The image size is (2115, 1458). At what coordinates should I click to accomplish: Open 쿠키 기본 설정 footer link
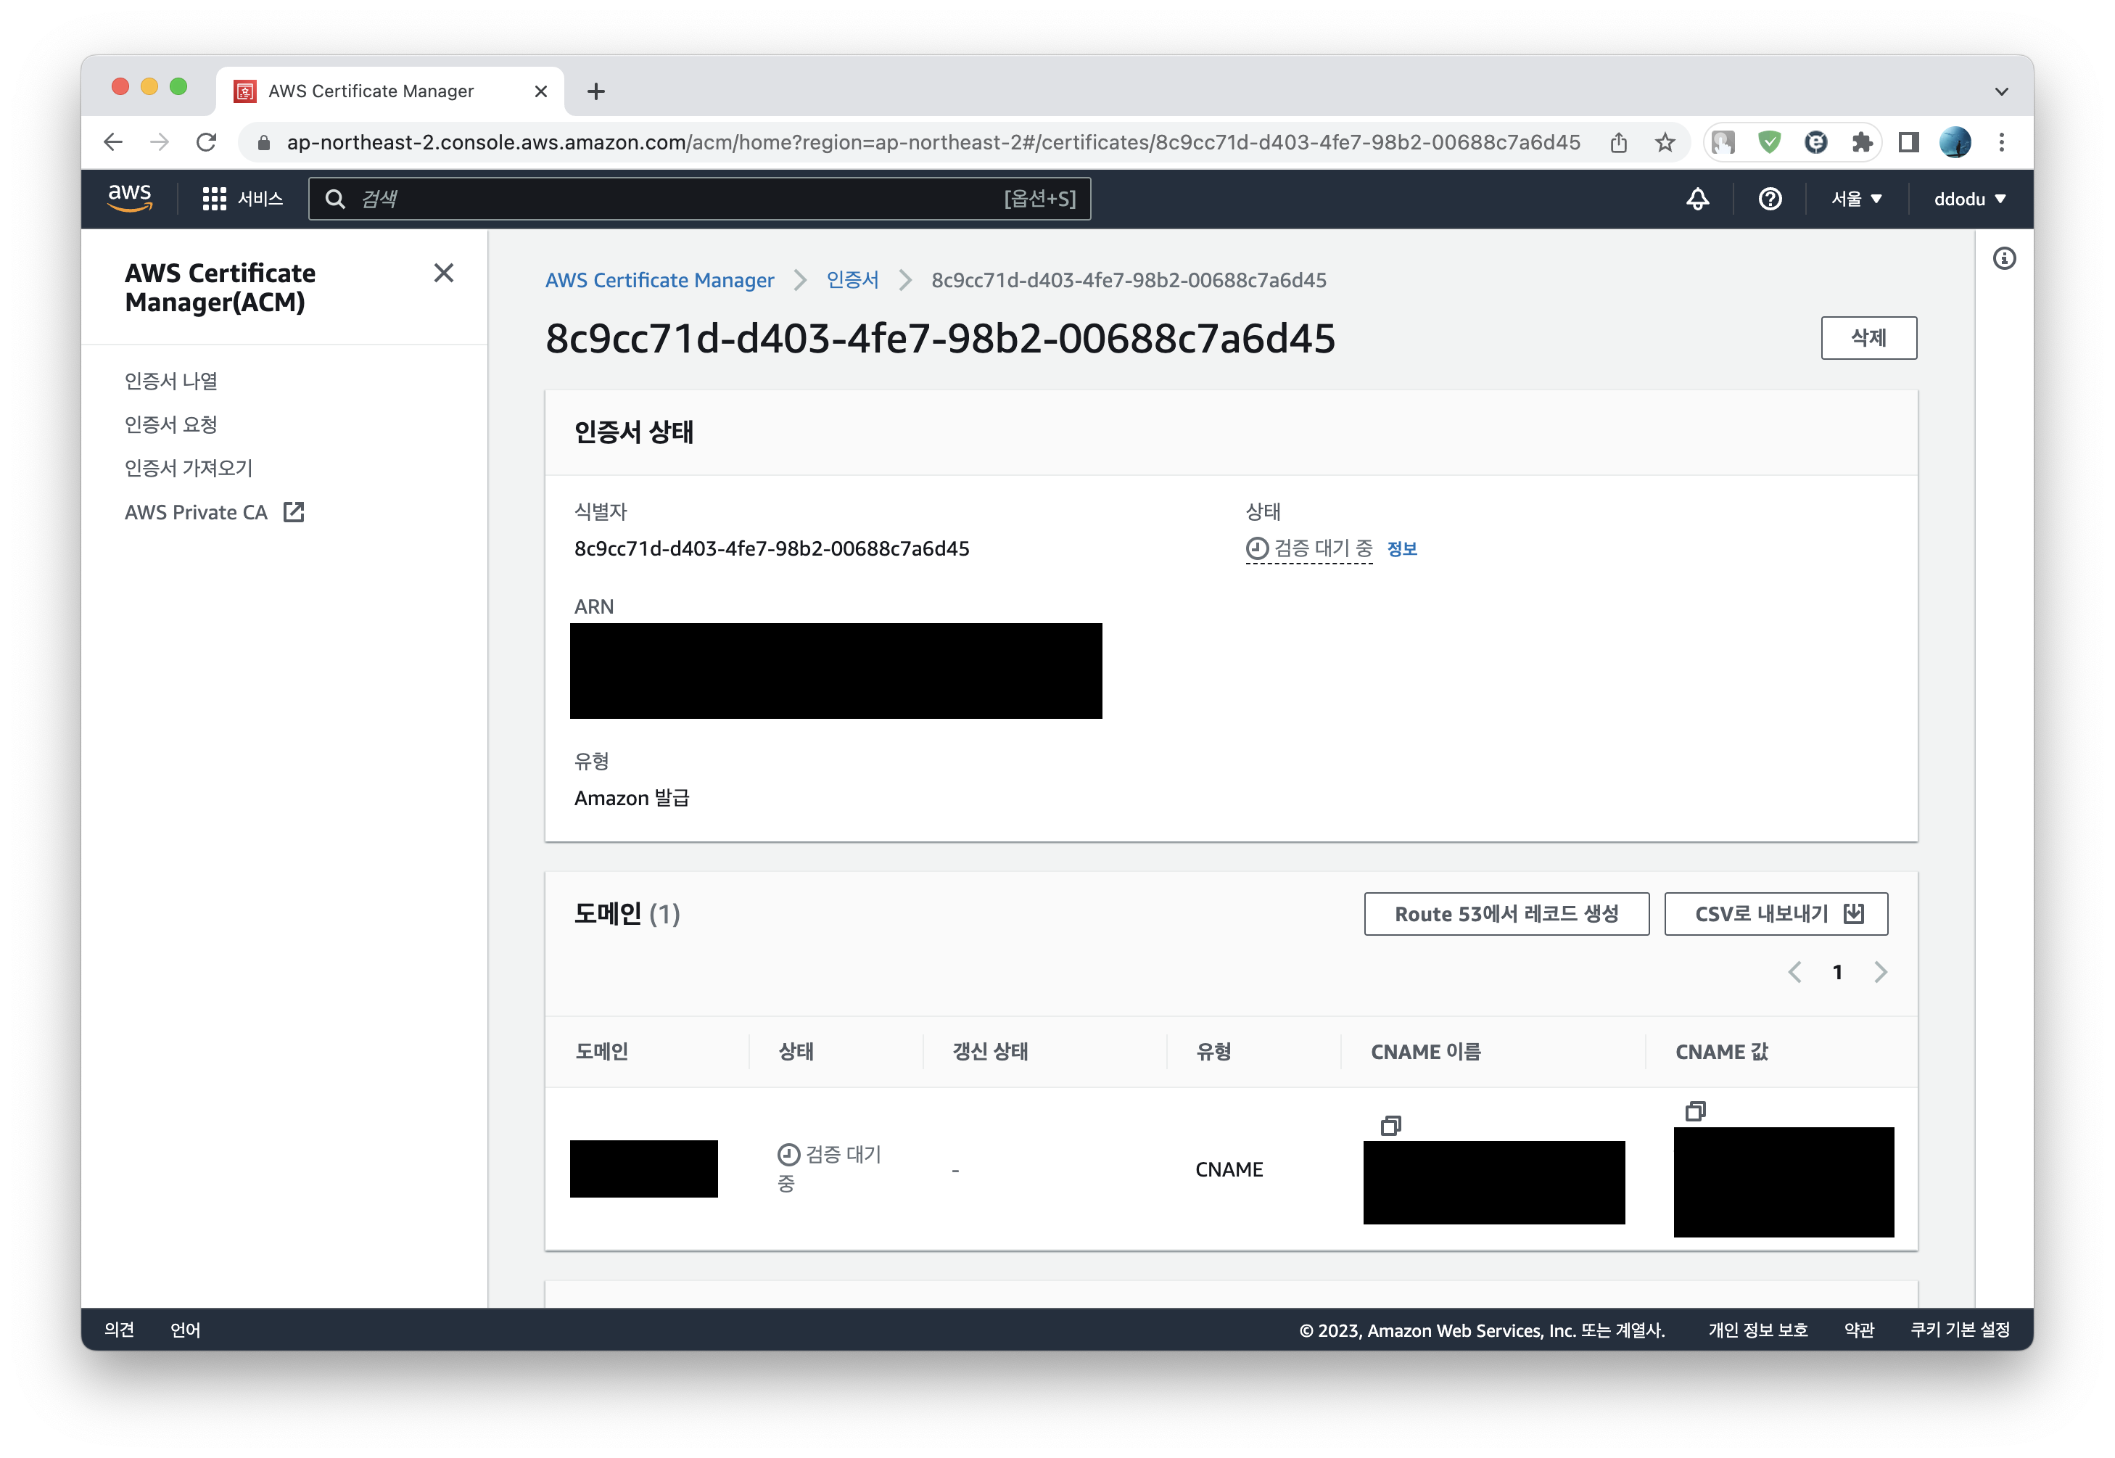point(1960,1330)
